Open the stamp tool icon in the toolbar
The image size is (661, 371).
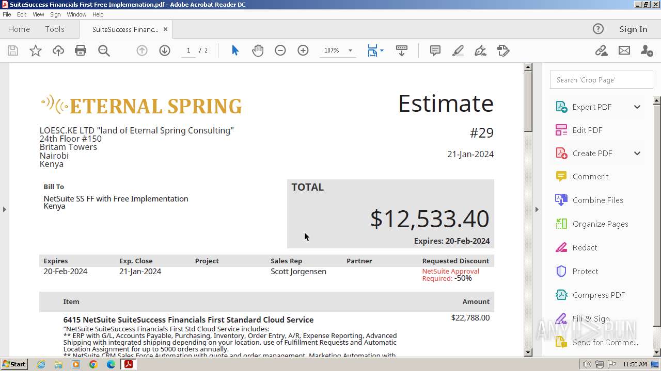[x=503, y=50]
